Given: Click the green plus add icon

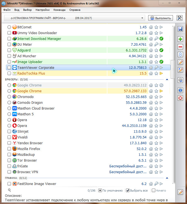Looking at the screenshot, I should (180, 39).
